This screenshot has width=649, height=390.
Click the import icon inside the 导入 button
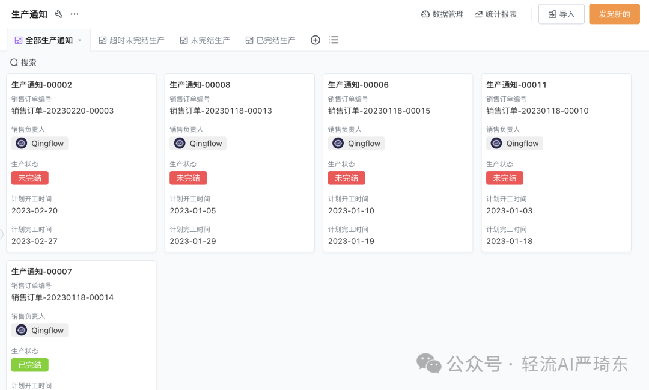point(551,14)
